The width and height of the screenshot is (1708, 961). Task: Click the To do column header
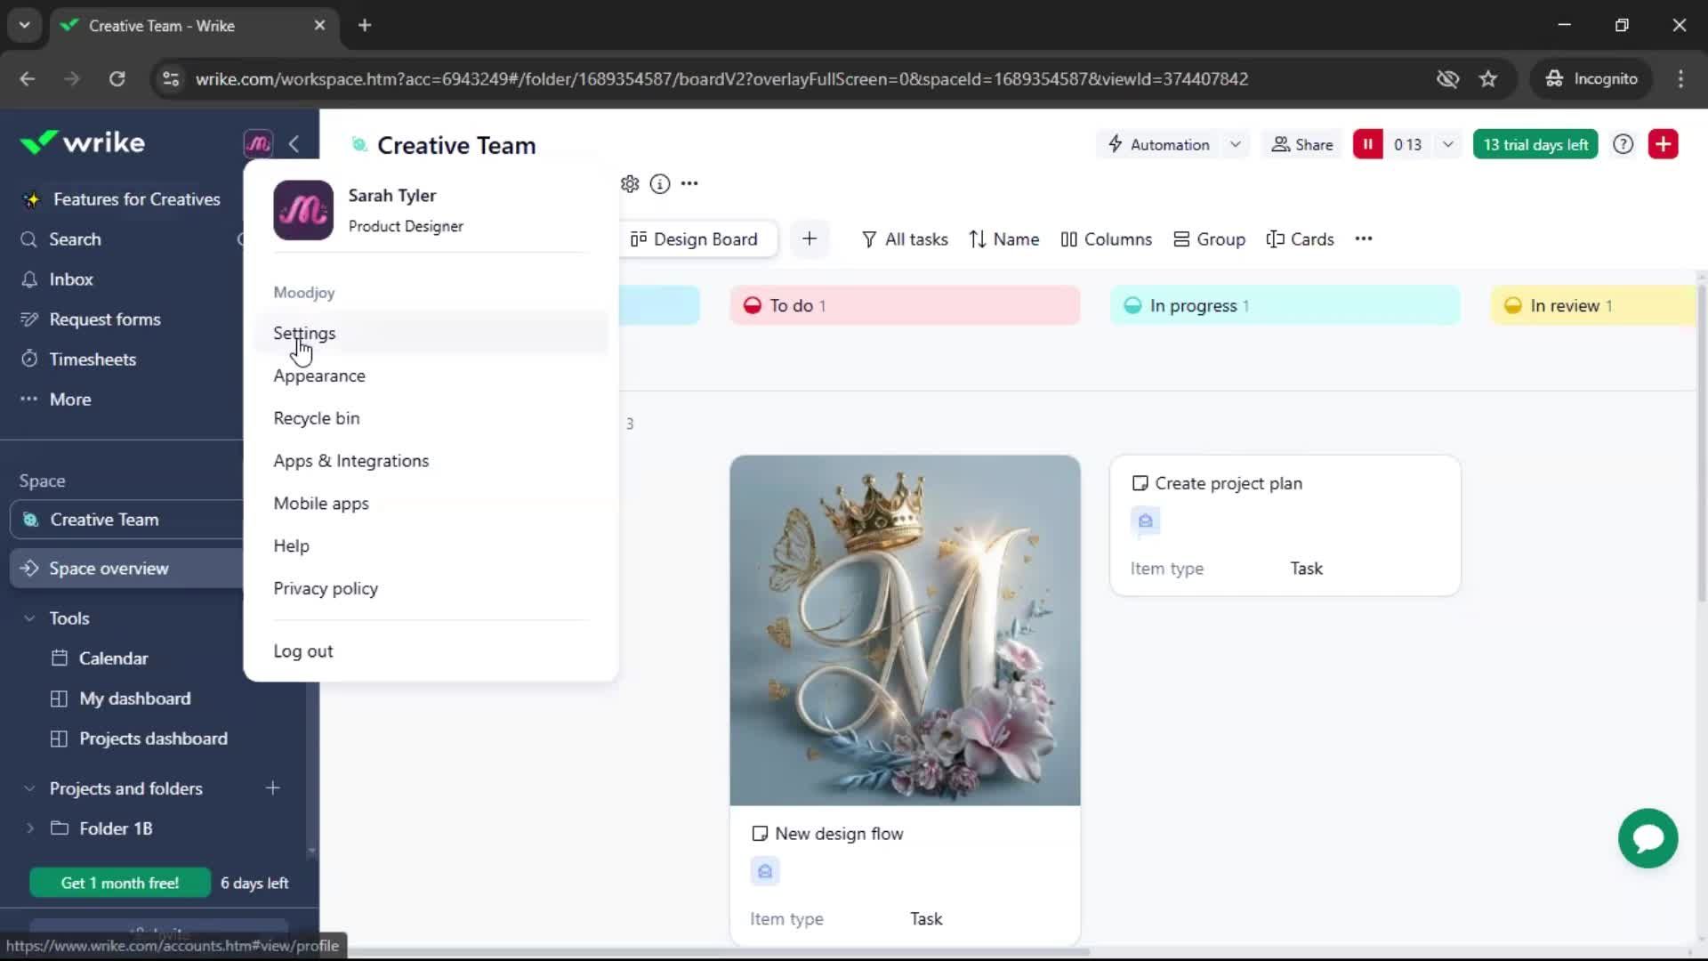[x=905, y=305]
